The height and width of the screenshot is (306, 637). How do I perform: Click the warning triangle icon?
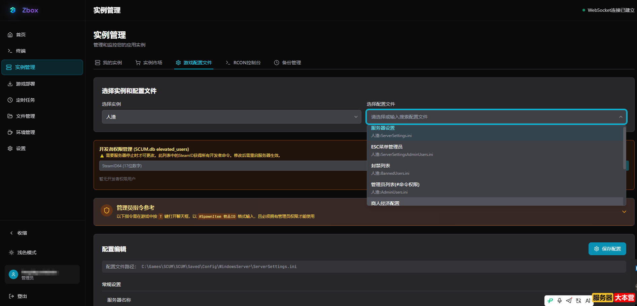click(102, 156)
